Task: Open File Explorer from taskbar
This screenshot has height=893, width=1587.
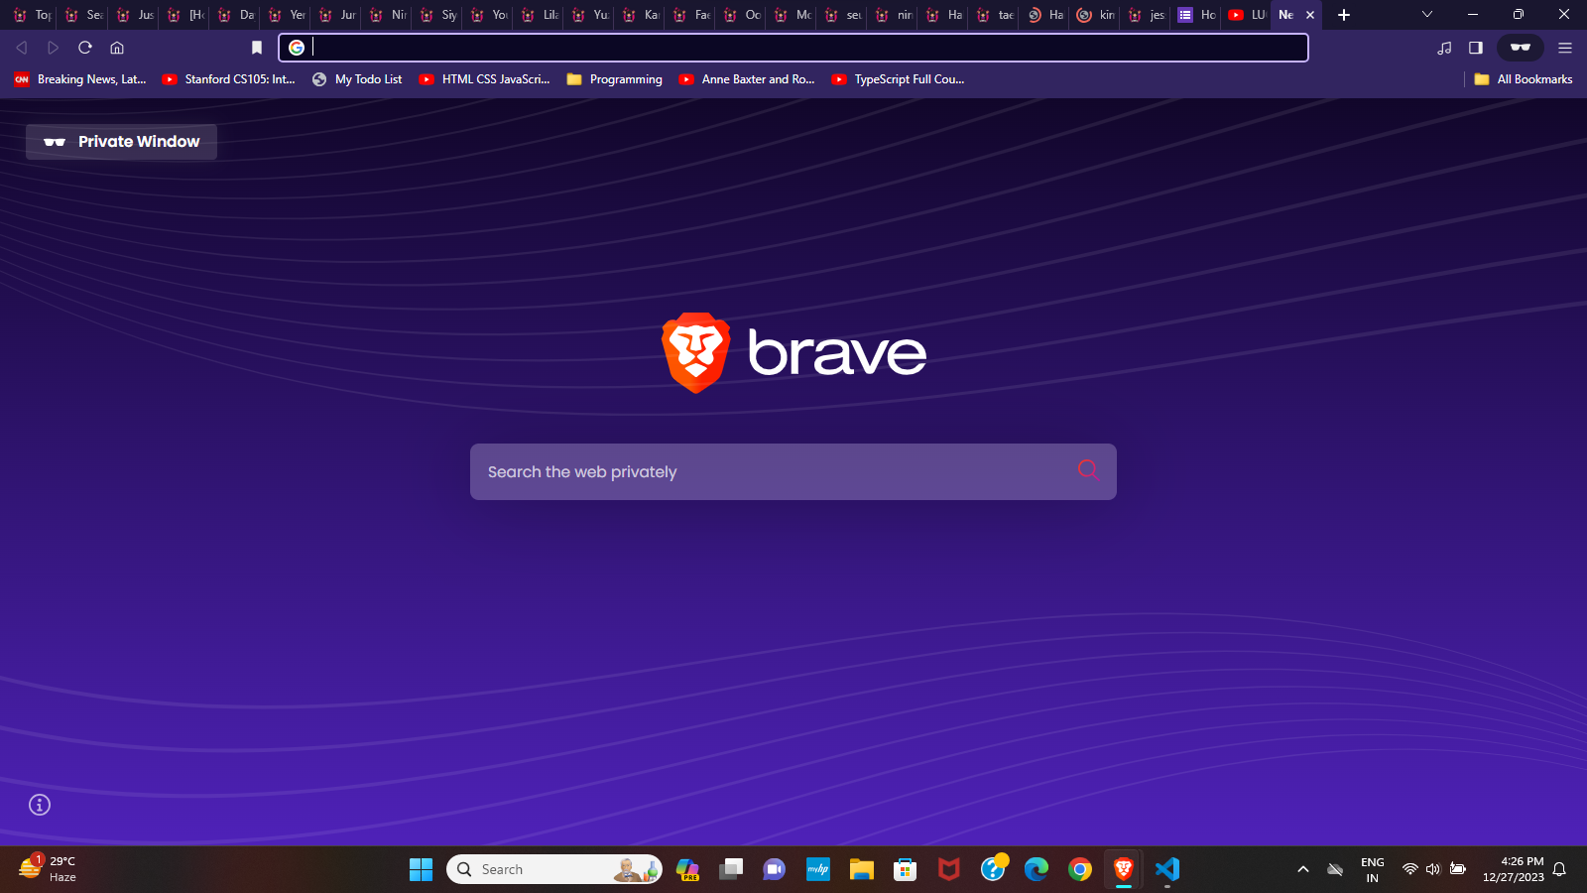Action: click(862, 869)
